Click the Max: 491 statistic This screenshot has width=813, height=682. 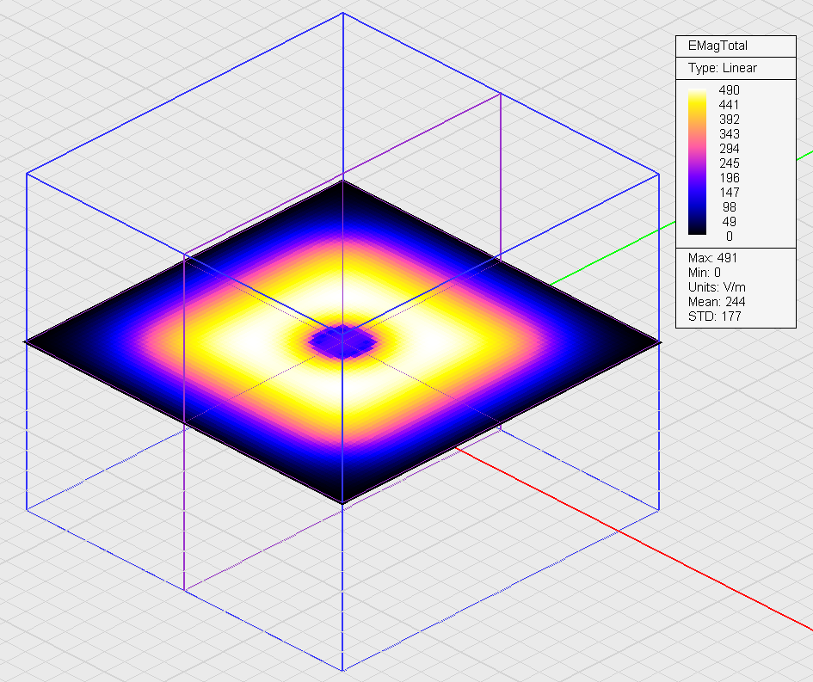click(x=712, y=258)
